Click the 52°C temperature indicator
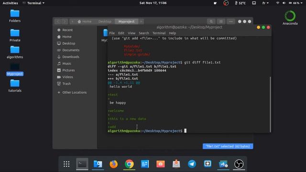 [240, 3]
